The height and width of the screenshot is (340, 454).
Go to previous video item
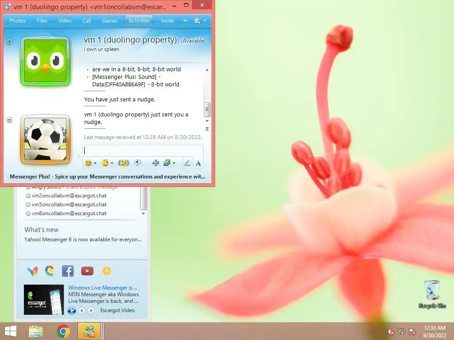(x=82, y=310)
